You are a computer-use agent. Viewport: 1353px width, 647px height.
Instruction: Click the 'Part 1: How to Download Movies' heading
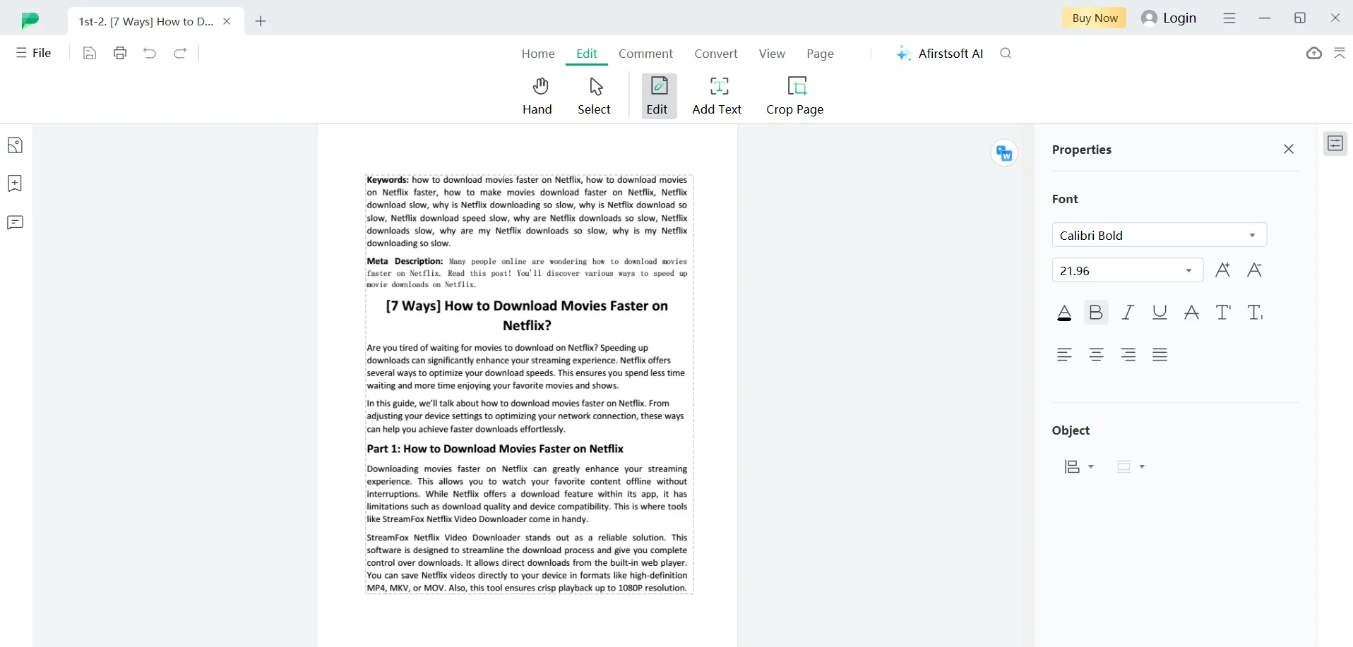pyautogui.click(x=495, y=449)
